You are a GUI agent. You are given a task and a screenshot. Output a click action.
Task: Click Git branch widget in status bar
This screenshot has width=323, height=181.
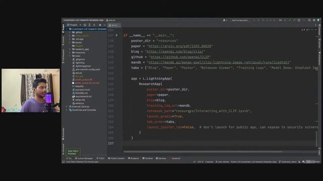point(288,162)
